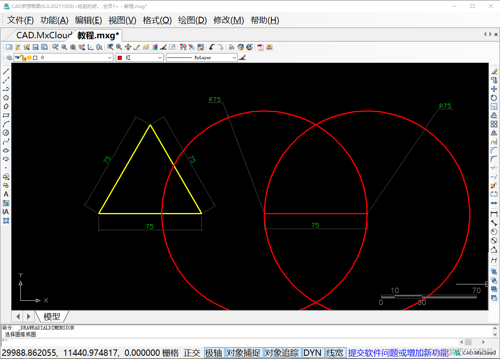Screen dimensions: 500x359
Task: Choose the Radius dimension tool
Action: coord(494,232)
